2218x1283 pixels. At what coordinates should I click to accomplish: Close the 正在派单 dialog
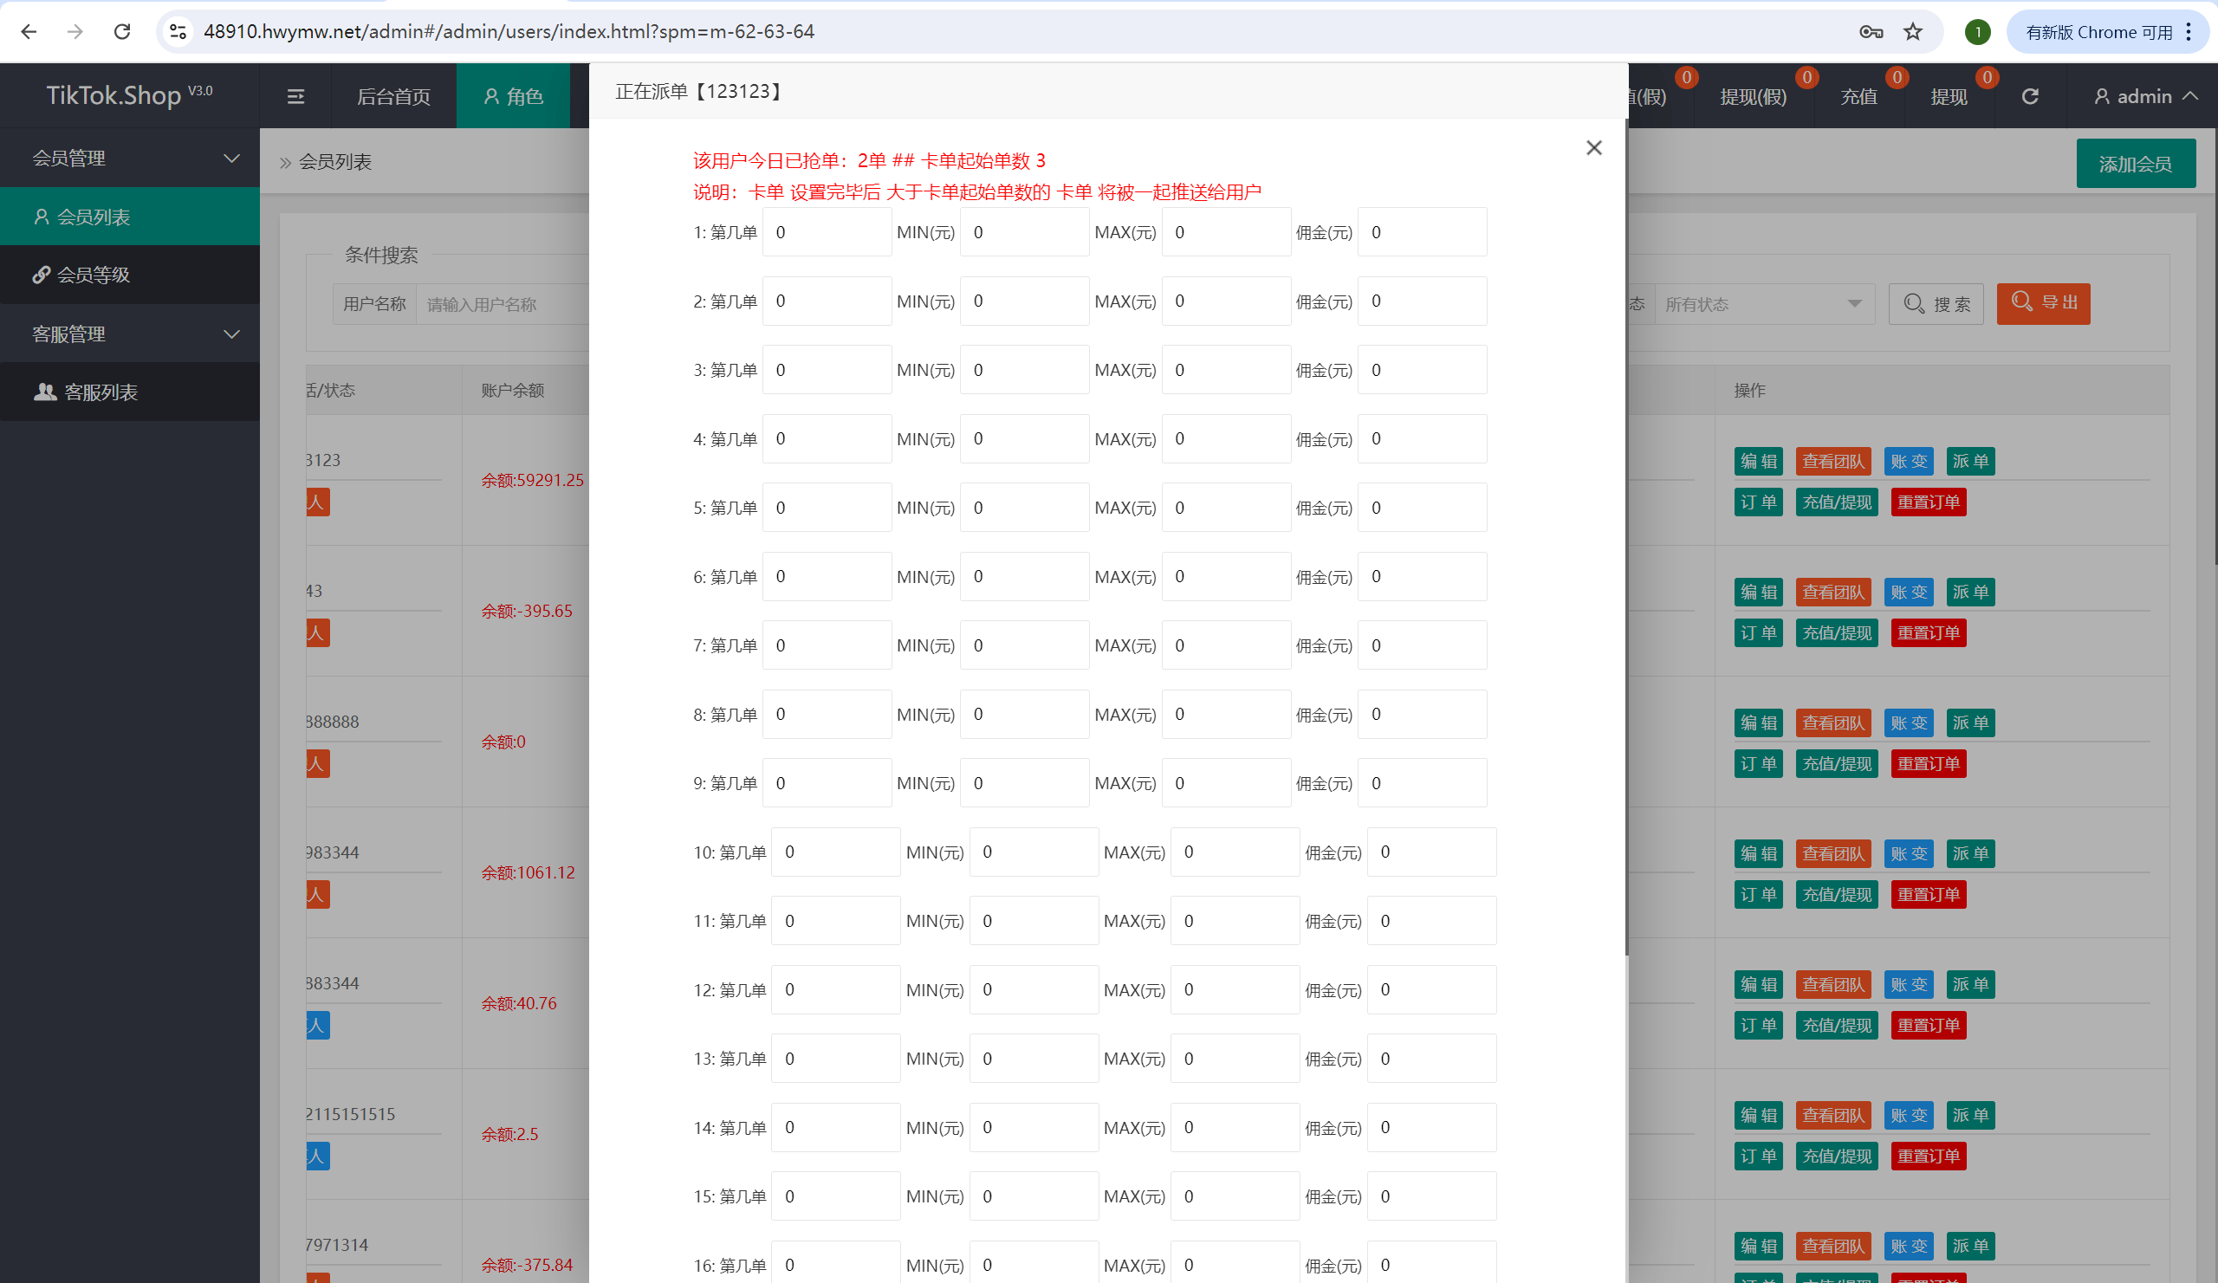click(x=1593, y=147)
